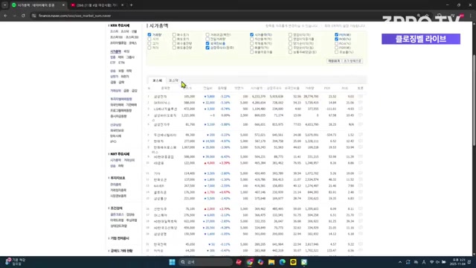Uncheck the ROE(%) checkbox

[x=336, y=39]
